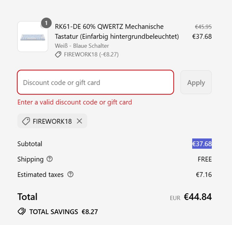232x225 pixels.
Task: Click the highlighted subtotal amount €37.68
Action: (x=202, y=143)
